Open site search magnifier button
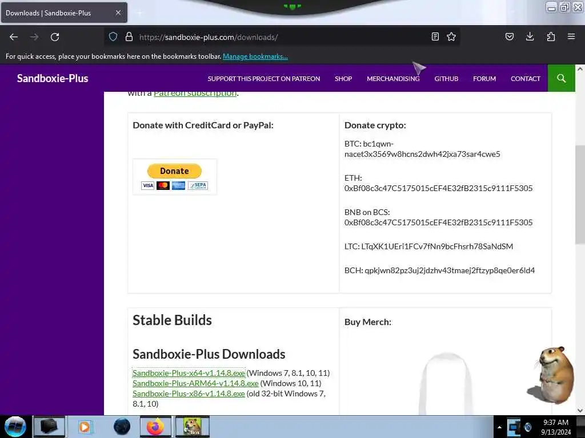The image size is (585, 438). (x=561, y=78)
